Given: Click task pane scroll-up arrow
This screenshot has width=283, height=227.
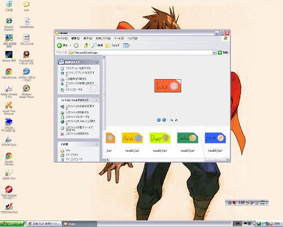Looking at the screenshot, I should (x=104, y=57).
